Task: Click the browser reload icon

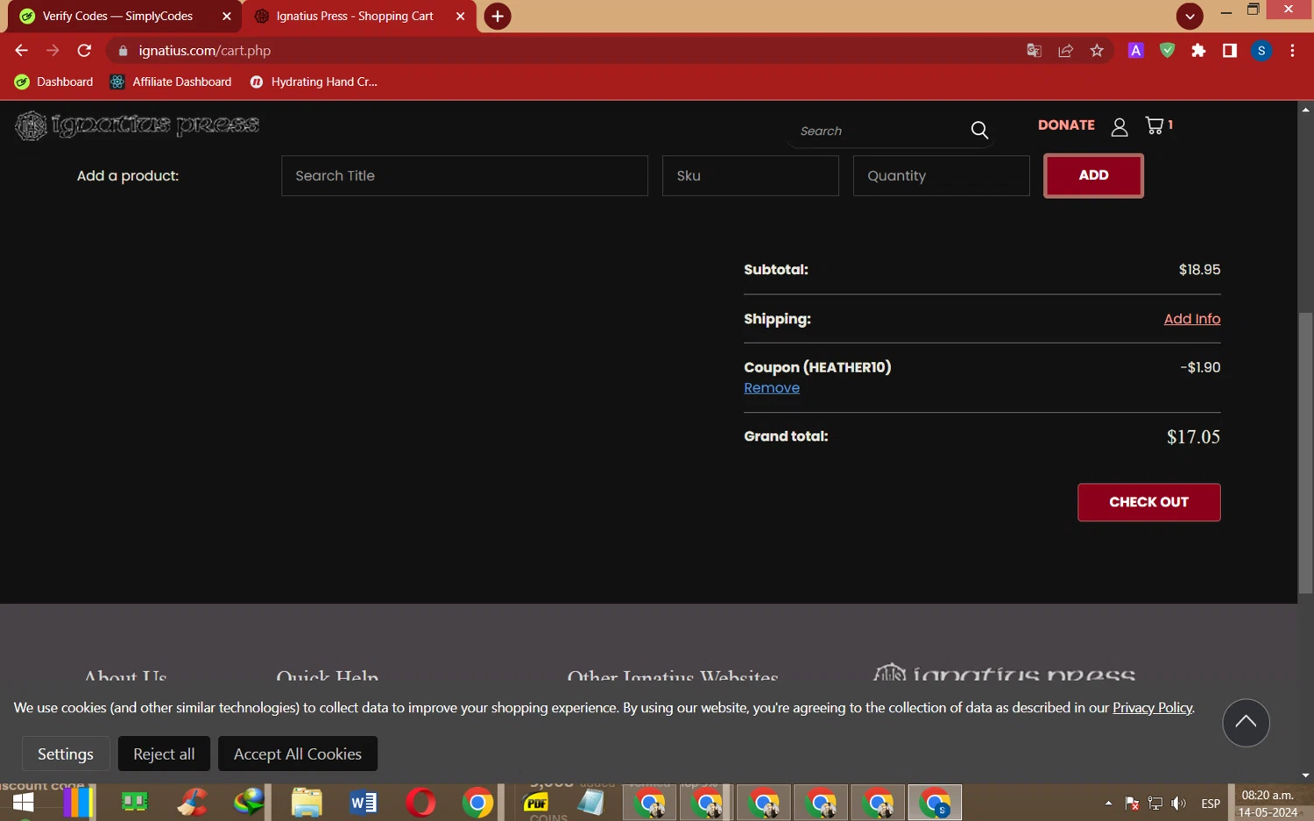Action: [x=84, y=51]
